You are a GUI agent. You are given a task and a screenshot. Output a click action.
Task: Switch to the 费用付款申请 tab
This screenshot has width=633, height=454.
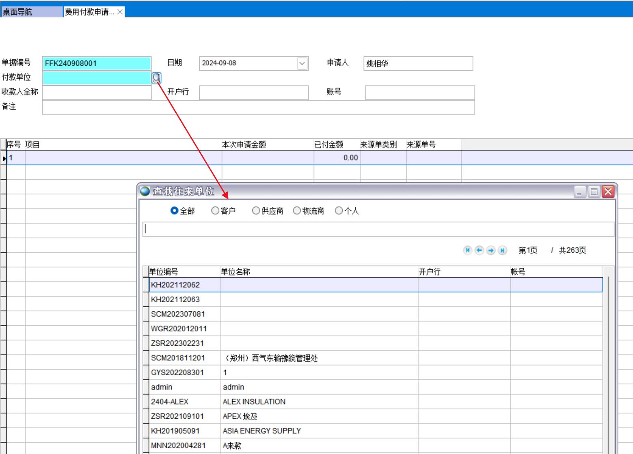(89, 12)
